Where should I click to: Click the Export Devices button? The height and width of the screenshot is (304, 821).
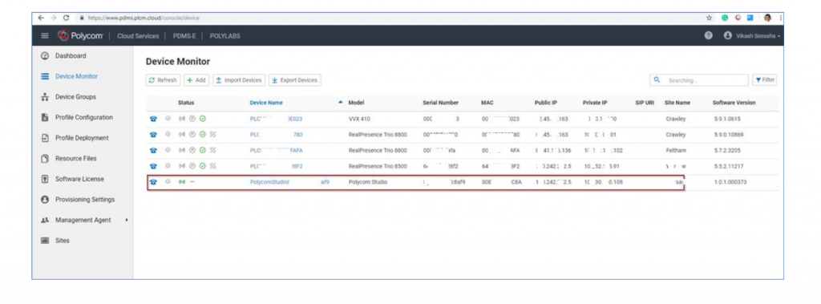point(295,80)
